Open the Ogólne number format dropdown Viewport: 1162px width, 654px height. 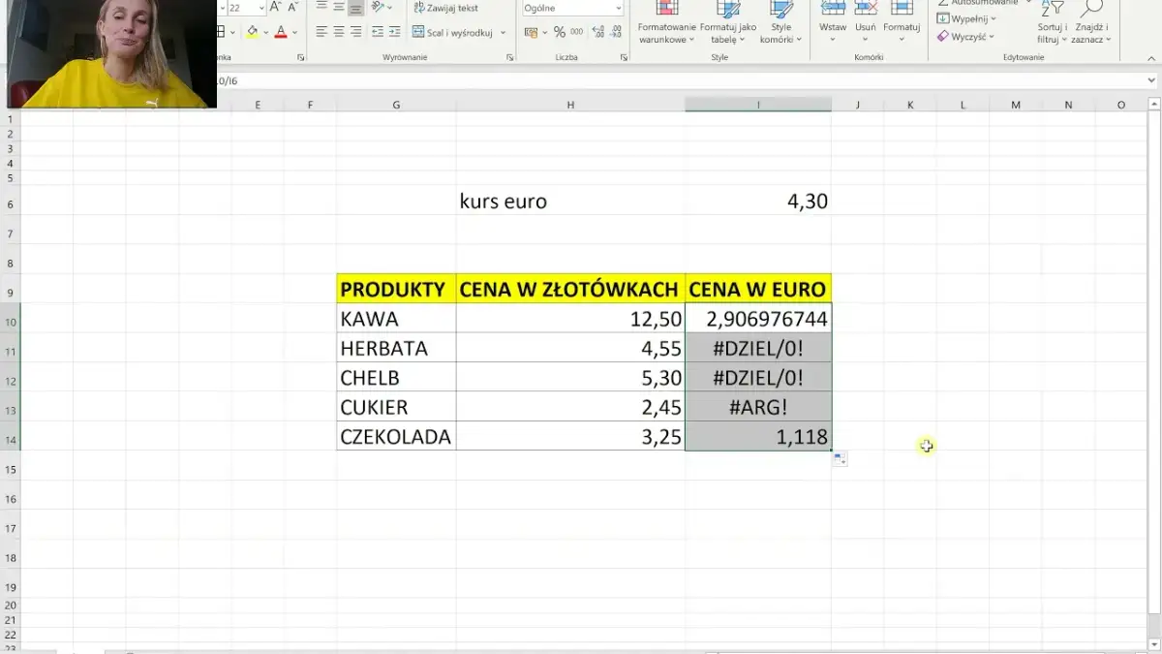point(618,8)
